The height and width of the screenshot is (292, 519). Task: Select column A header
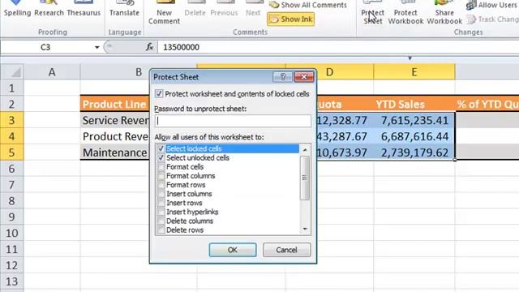[52, 72]
